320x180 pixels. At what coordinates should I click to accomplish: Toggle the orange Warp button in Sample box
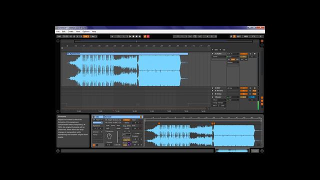[x=126, y=120]
